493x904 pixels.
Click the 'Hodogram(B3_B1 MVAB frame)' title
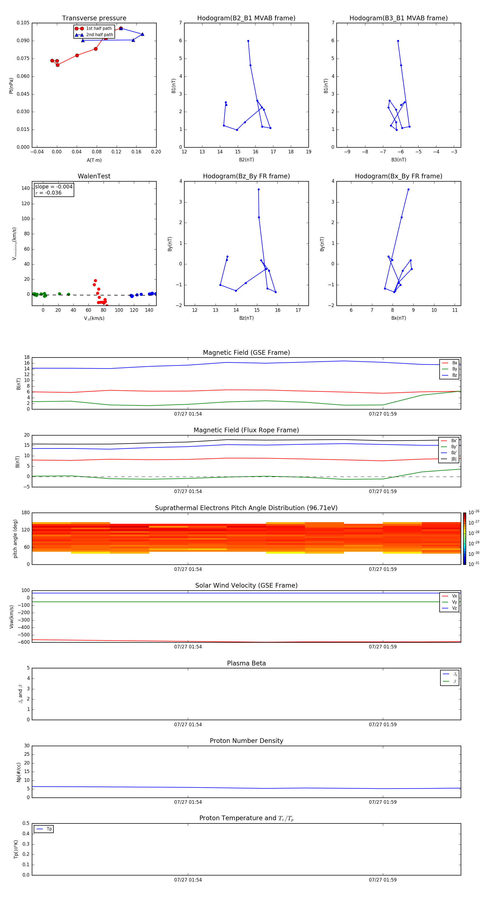399,18
